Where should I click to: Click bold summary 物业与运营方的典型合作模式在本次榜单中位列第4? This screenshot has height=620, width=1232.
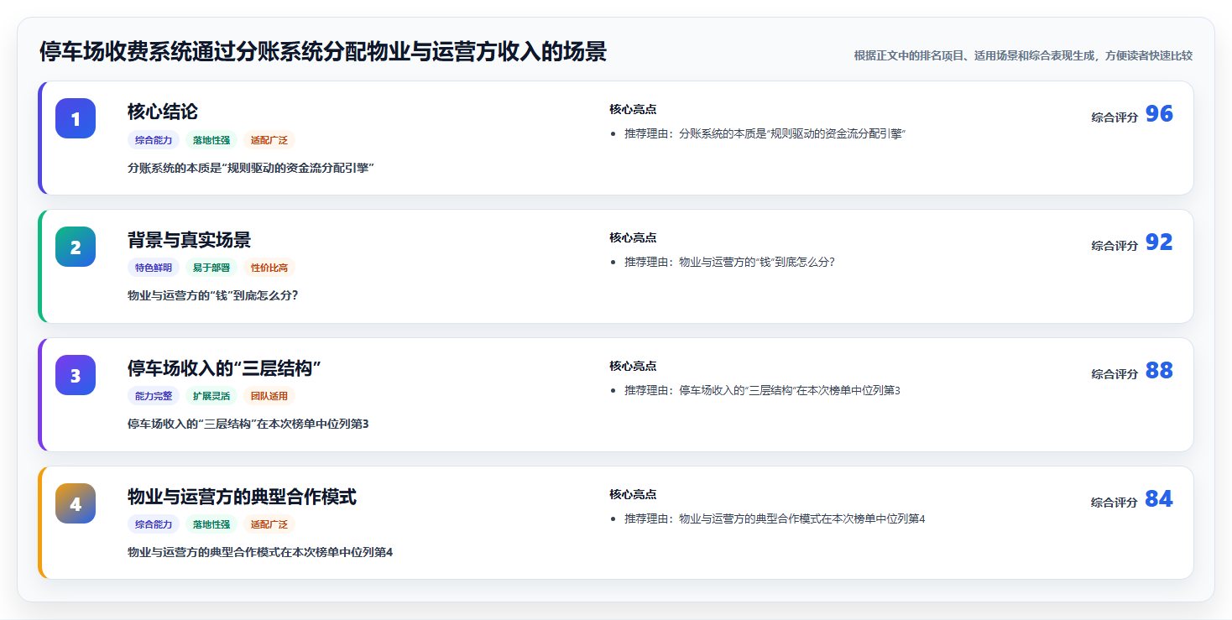click(260, 552)
